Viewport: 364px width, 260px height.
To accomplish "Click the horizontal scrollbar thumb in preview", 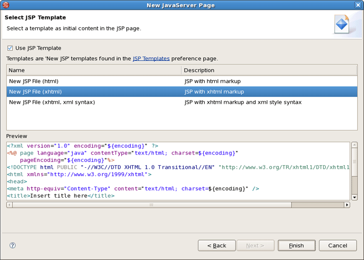I will 152,205.
